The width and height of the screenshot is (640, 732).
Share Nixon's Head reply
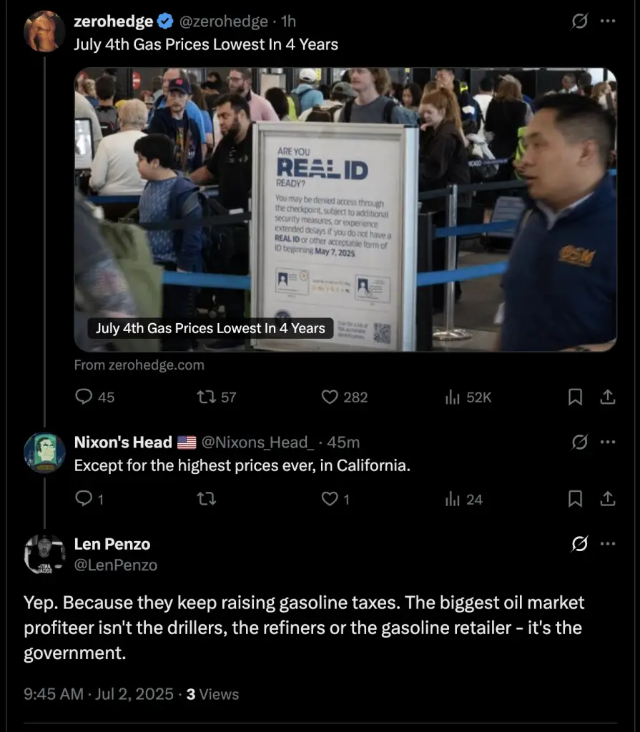[607, 499]
